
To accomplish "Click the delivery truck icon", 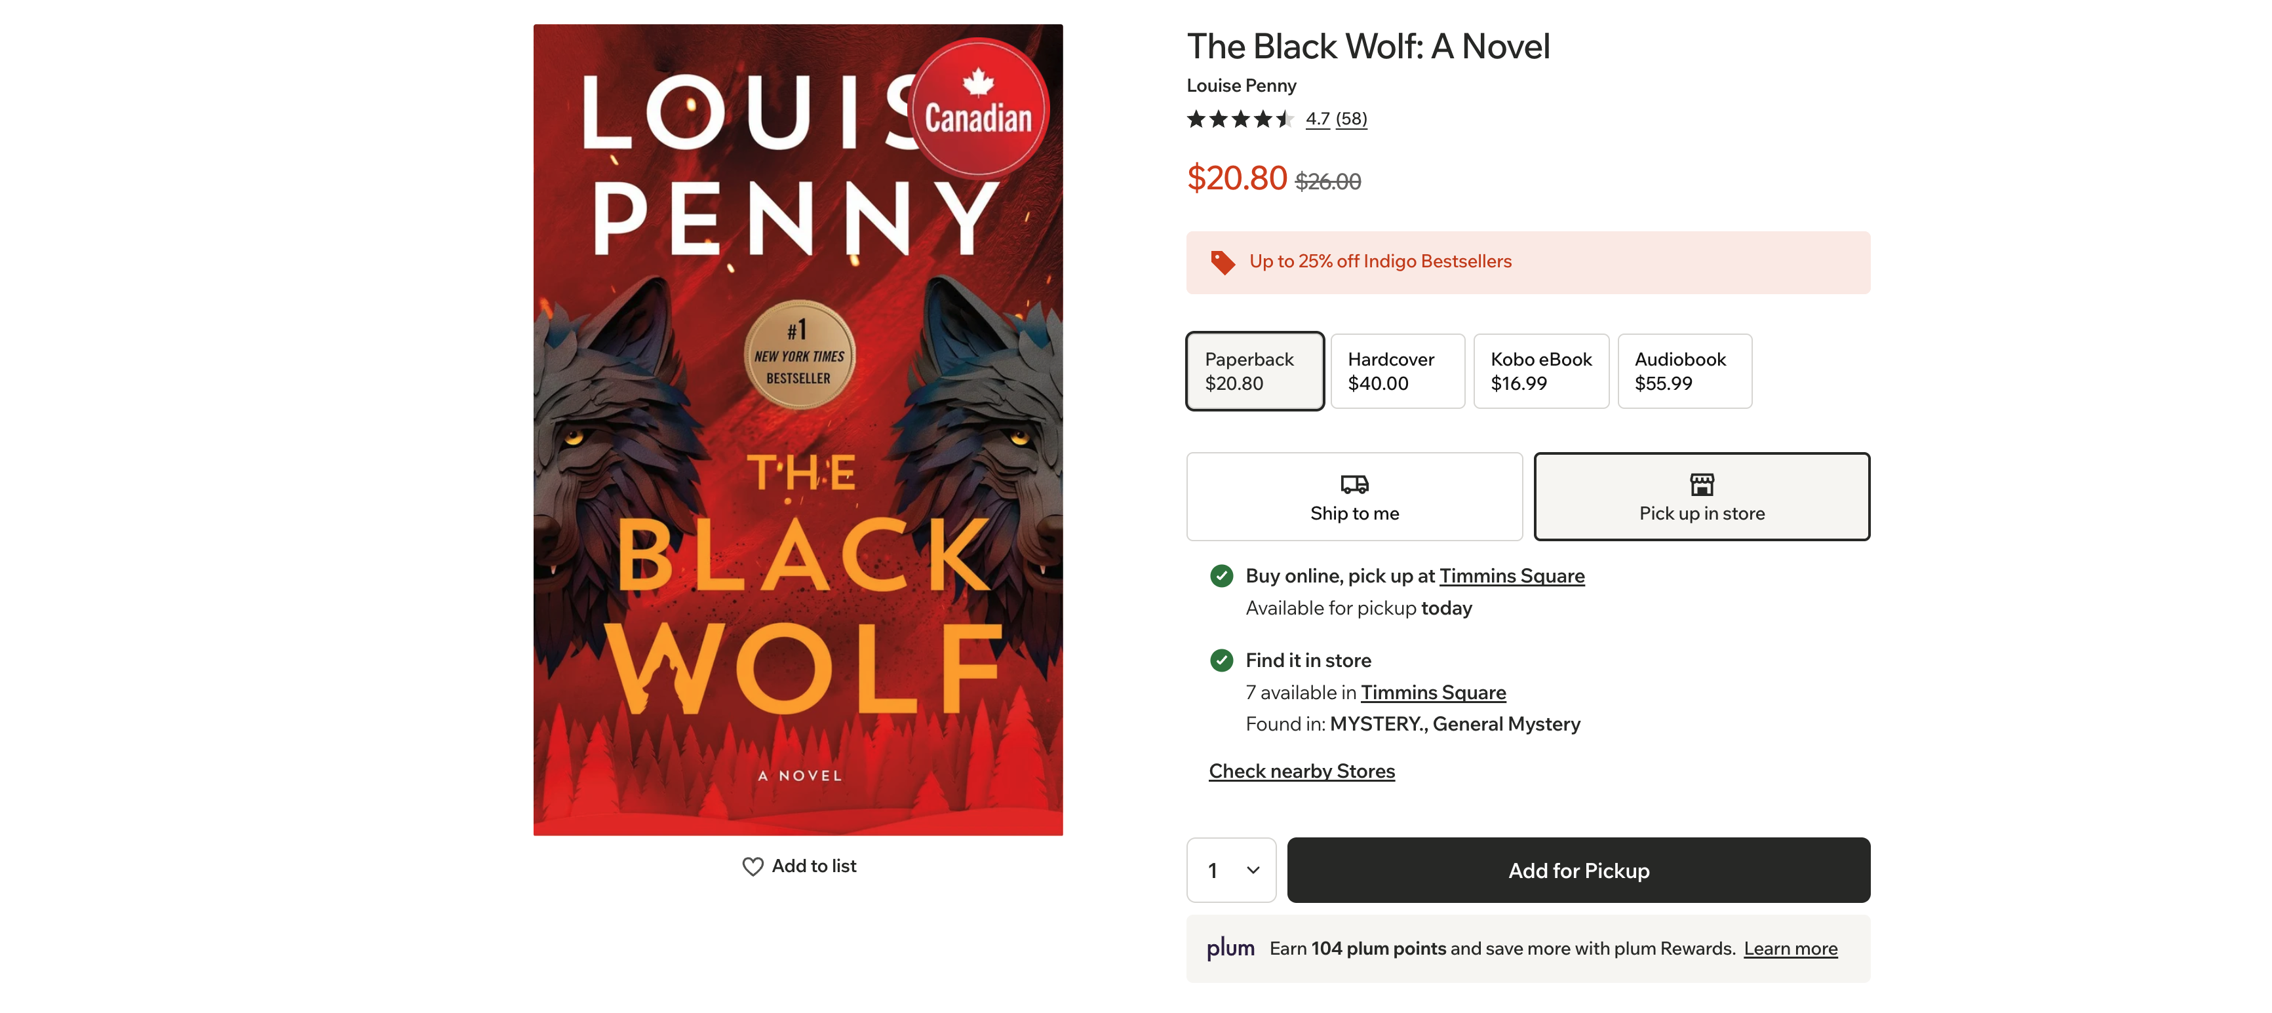I will 1354,484.
